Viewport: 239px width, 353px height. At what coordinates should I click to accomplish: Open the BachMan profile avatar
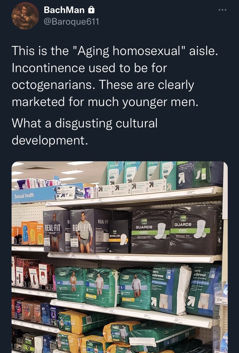click(x=25, y=16)
